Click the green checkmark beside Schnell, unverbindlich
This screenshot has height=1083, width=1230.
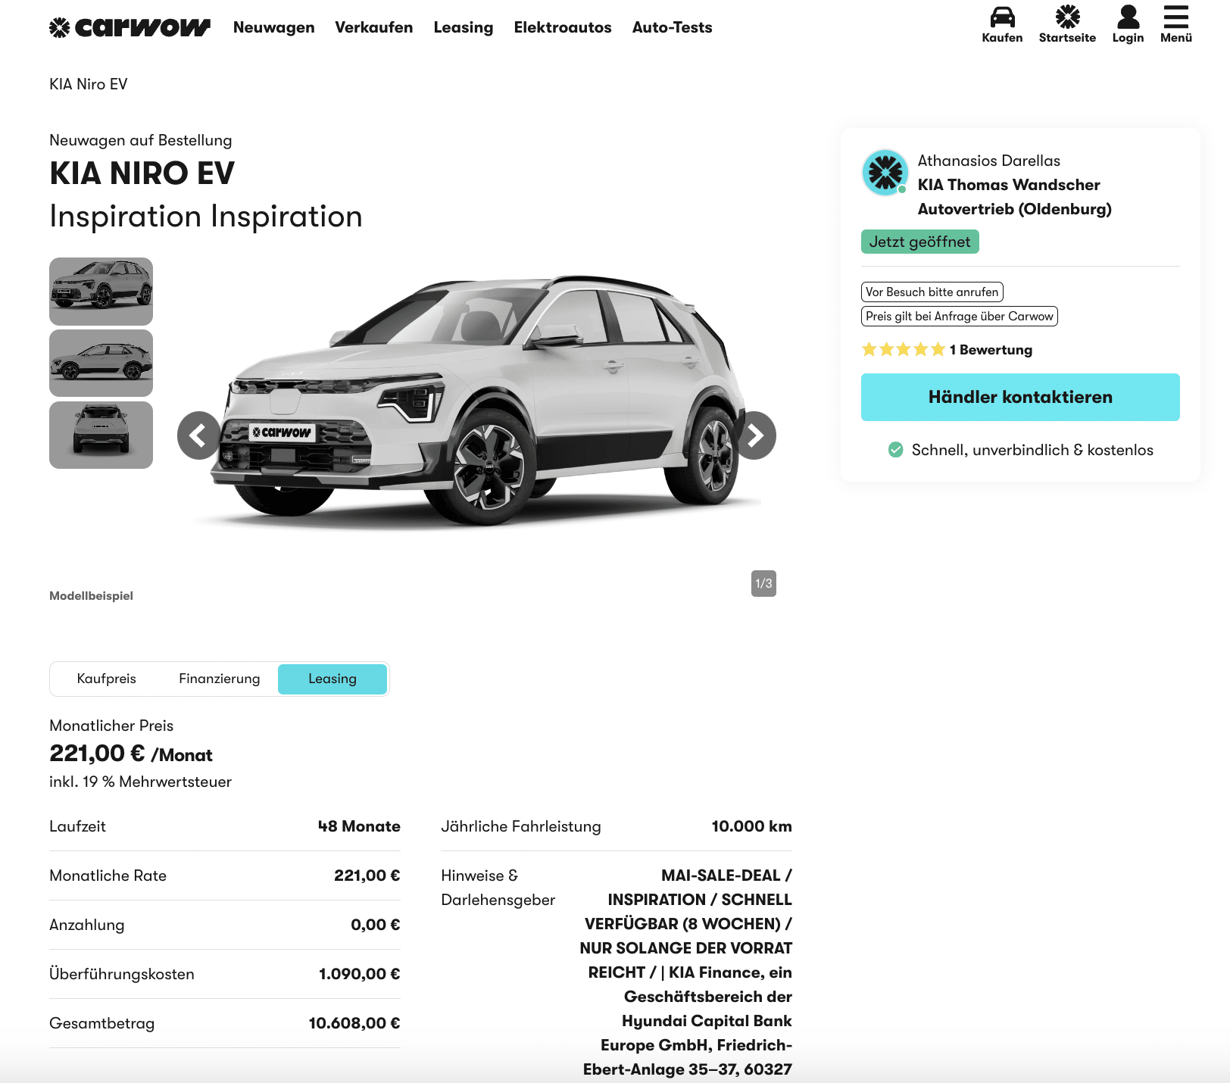(x=895, y=450)
